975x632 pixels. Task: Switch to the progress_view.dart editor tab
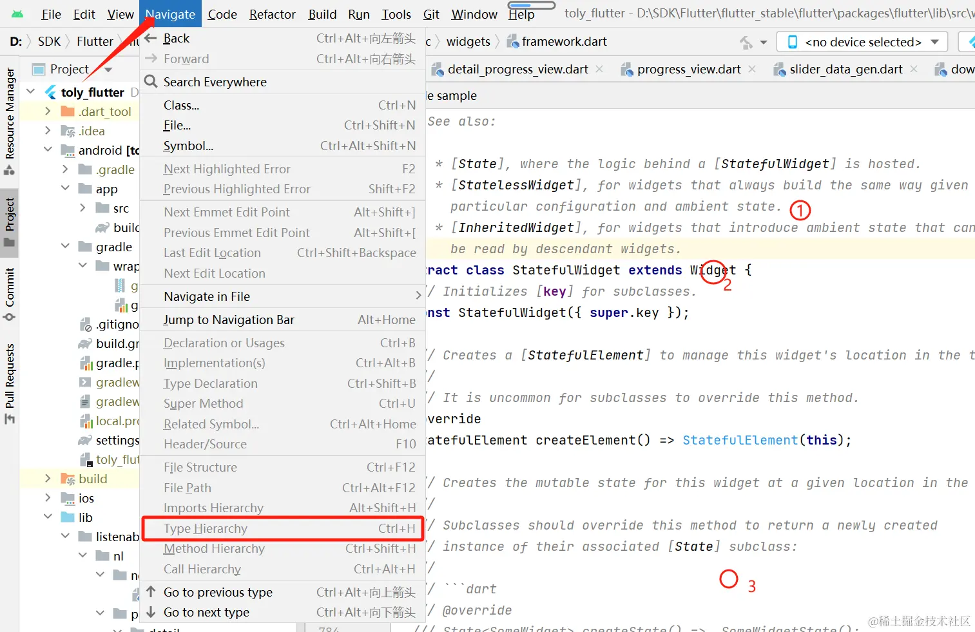tap(688, 70)
